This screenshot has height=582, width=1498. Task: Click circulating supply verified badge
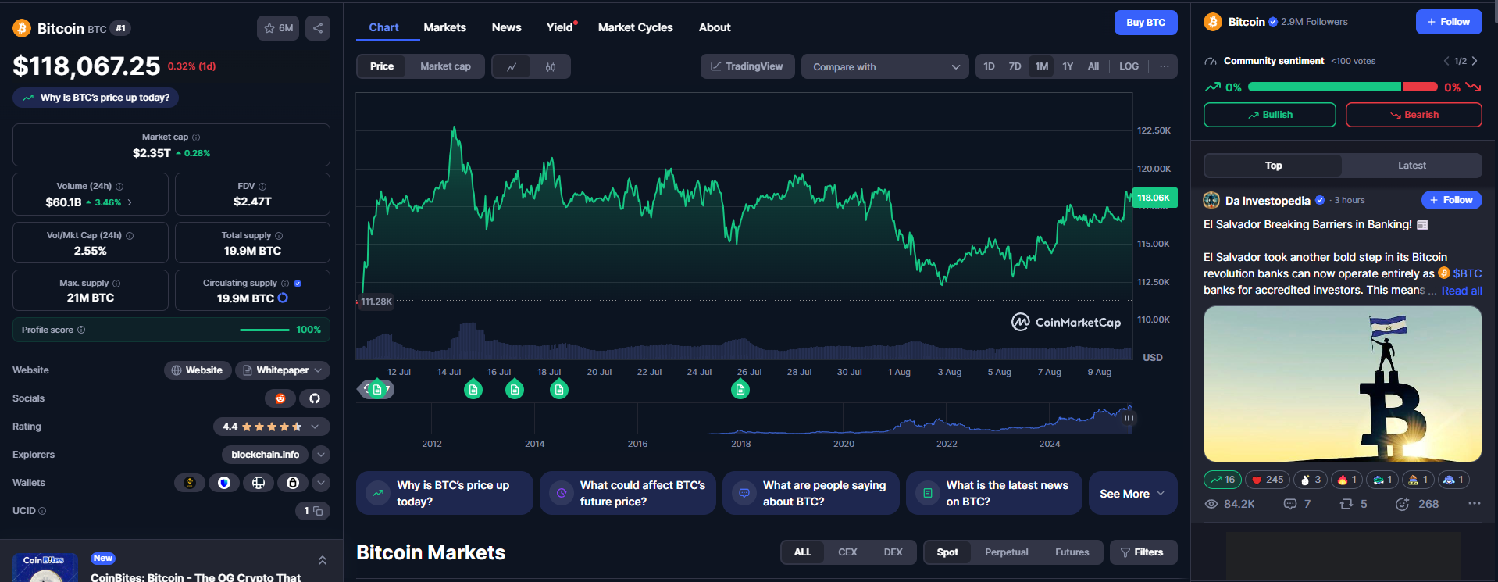[x=298, y=284]
